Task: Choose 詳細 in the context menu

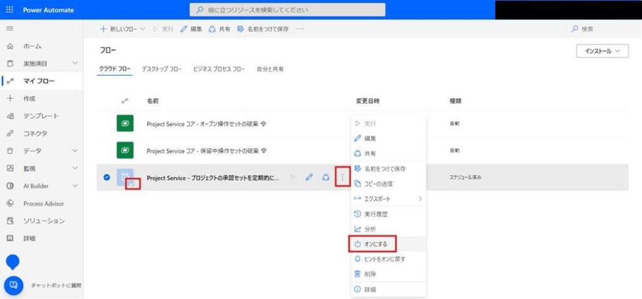Action: (x=388, y=289)
